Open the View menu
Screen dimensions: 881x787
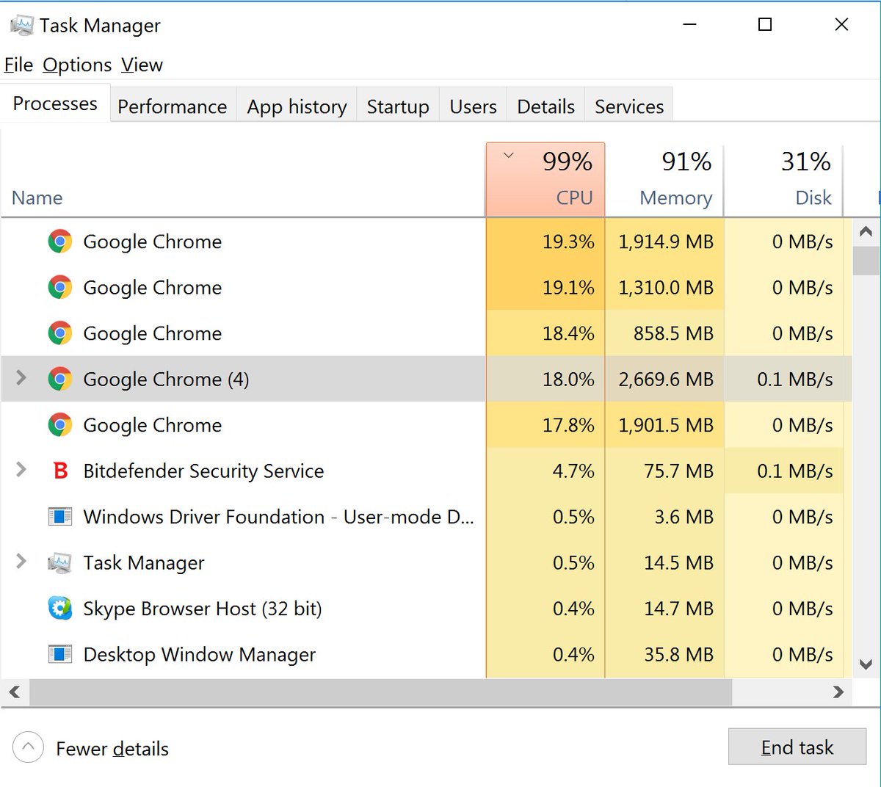click(x=142, y=65)
